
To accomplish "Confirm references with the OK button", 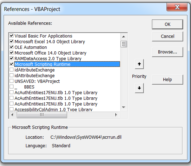I will (x=168, y=24).
